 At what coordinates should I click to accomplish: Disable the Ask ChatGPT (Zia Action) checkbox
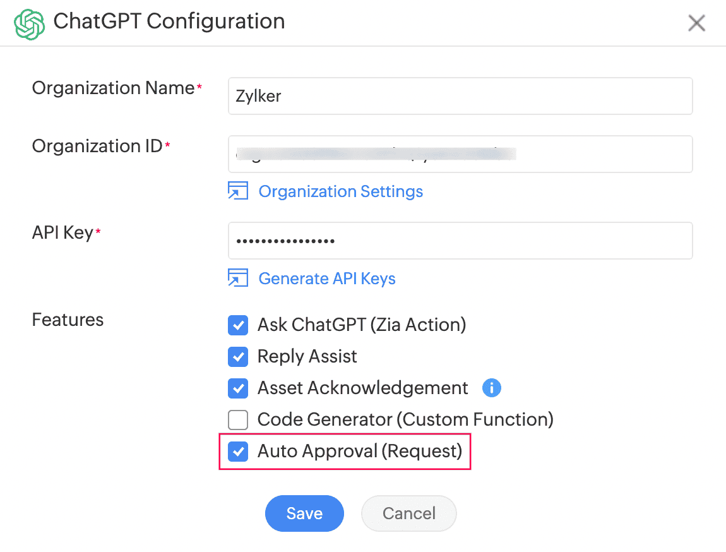pos(238,326)
